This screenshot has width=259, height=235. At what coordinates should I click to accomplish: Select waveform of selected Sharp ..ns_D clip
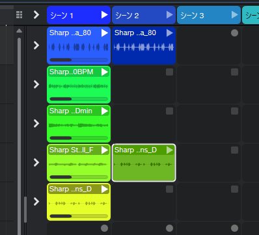tap(143, 165)
